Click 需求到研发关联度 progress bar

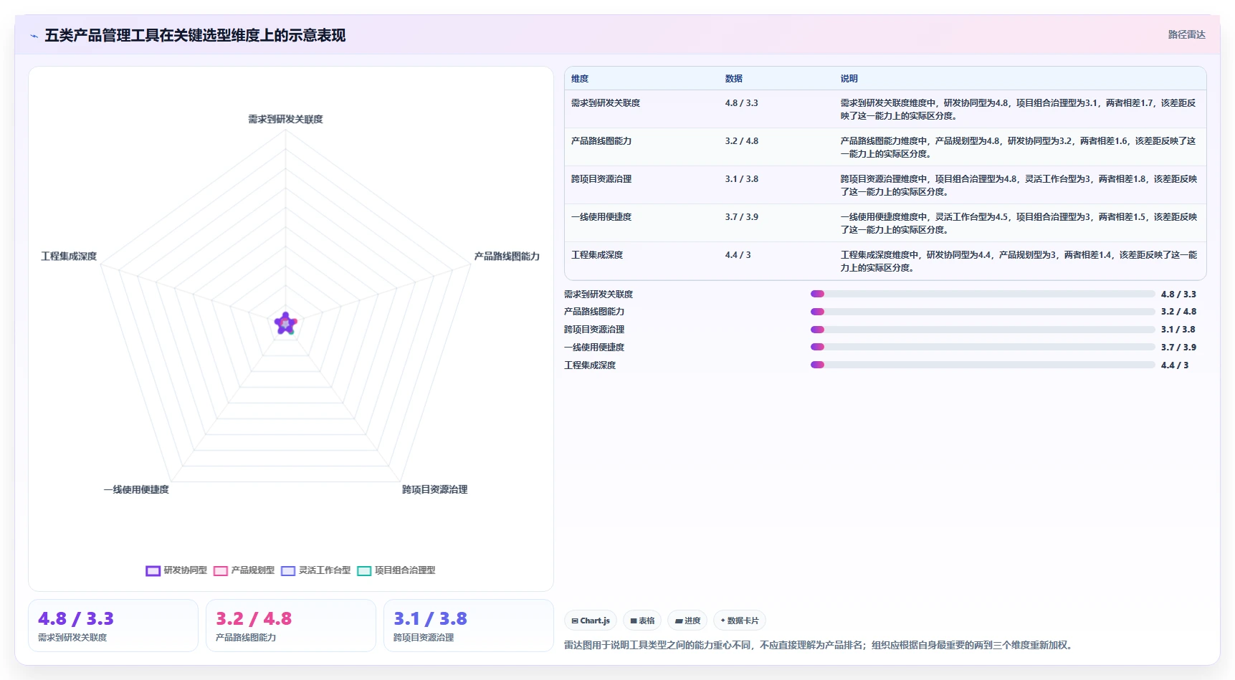(x=983, y=294)
